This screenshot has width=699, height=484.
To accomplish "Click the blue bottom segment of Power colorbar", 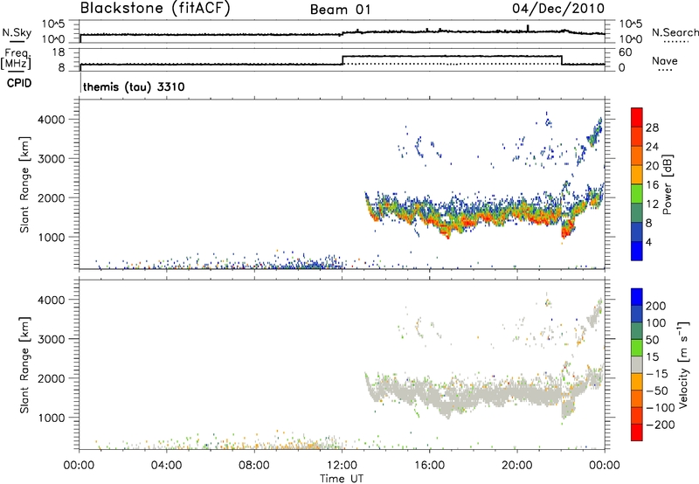I will (x=637, y=251).
